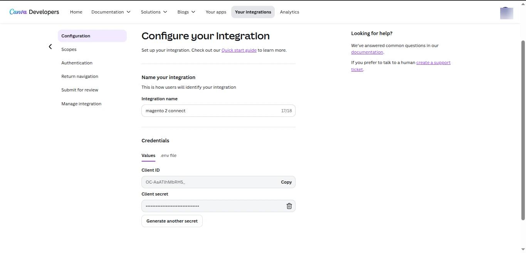Click the Looking for help? heading
Image resolution: width=526 pixels, height=253 pixels.
pyautogui.click(x=372, y=33)
